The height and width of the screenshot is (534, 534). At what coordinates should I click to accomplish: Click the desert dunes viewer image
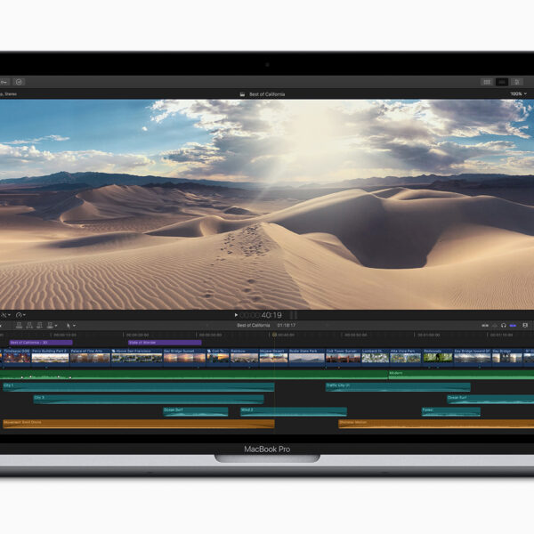coord(267,205)
